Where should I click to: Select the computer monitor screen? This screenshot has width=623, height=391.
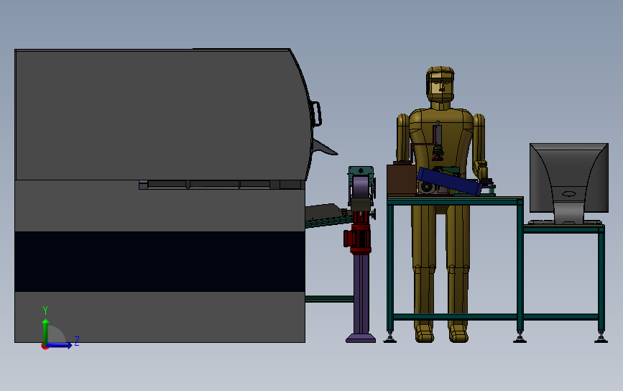[569, 177]
